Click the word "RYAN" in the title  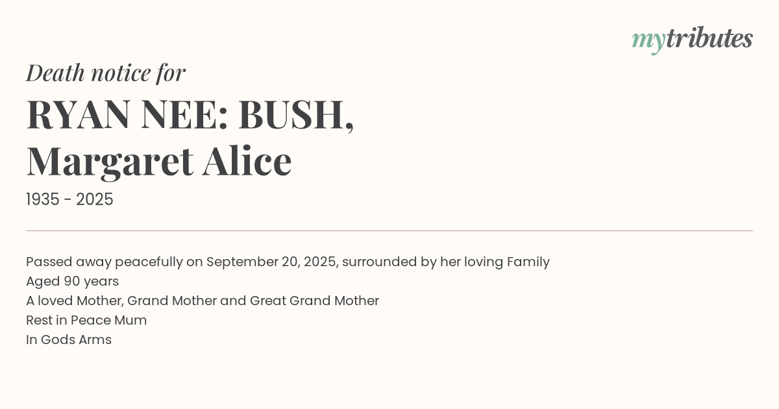pyautogui.click(x=79, y=114)
